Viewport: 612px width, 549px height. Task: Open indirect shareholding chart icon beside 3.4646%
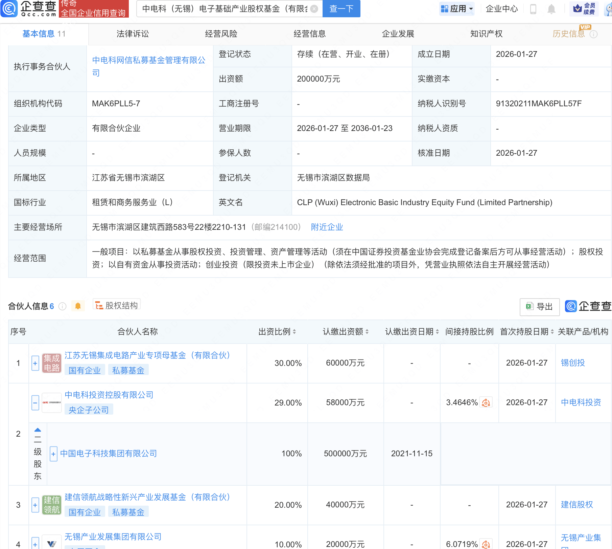[486, 402]
